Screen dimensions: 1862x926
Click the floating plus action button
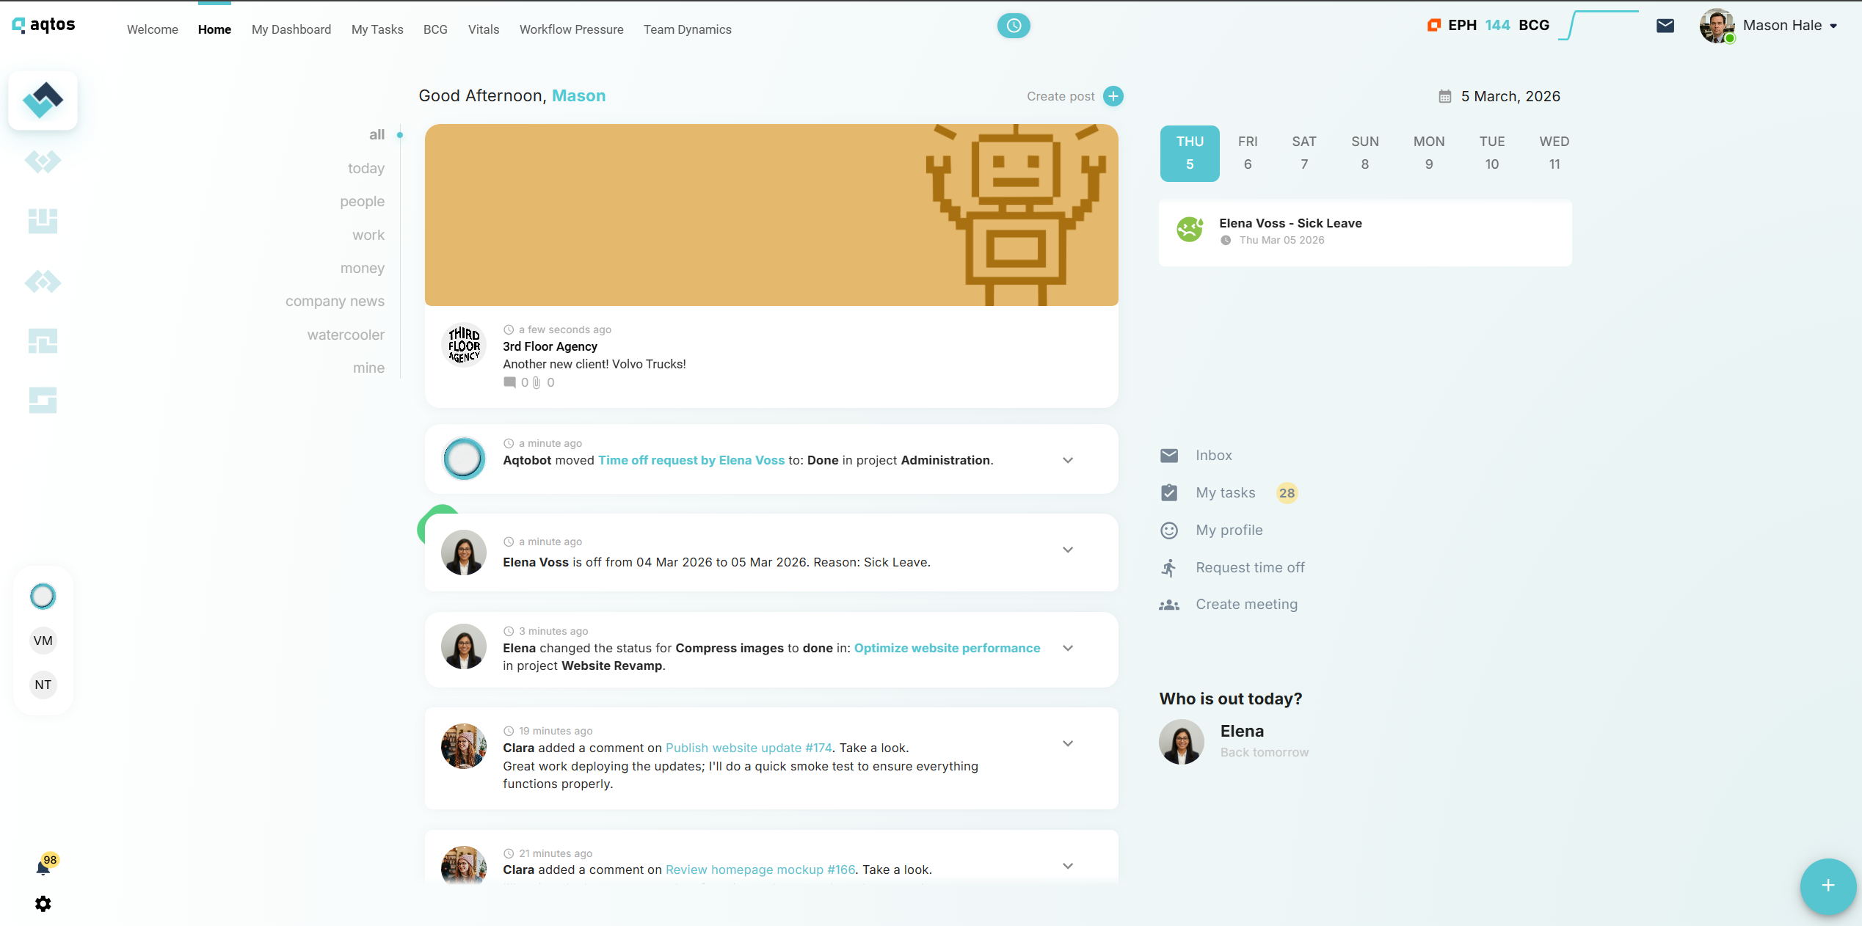pyautogui.click(x=1828, y=886)
